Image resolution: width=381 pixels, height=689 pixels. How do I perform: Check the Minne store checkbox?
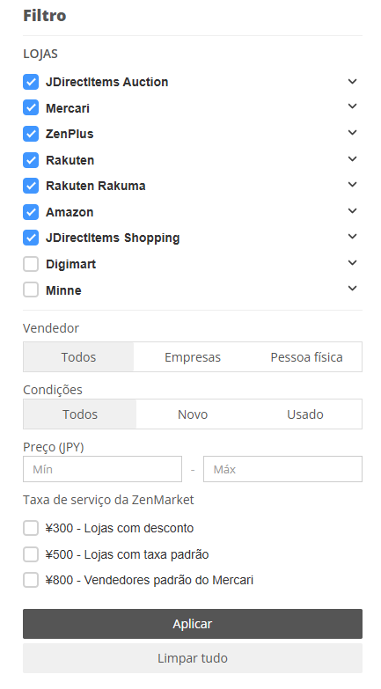pyautogui.click(x=31, y=290)
